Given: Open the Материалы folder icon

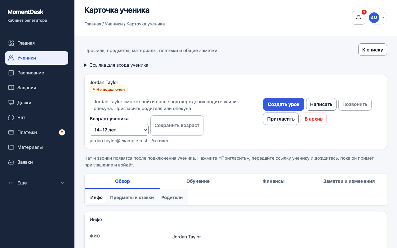Looking at the screenshot, I should [11, 147].
